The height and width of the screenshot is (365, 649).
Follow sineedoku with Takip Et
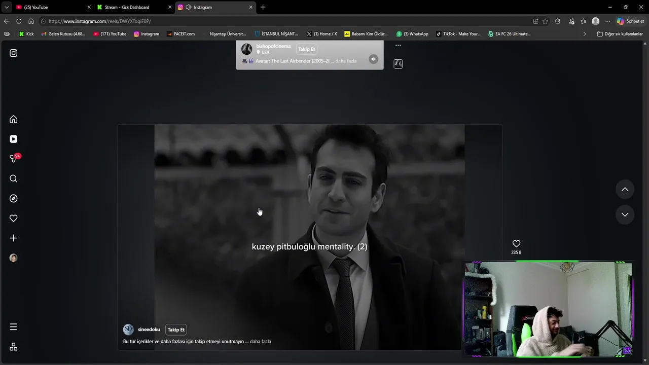tap(176, 330)
